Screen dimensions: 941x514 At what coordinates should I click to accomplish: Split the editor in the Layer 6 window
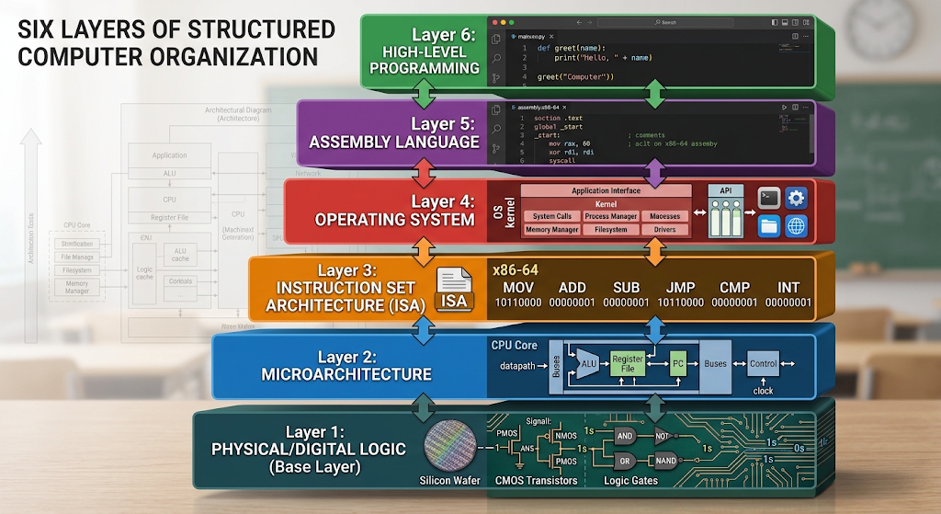[795, 36]
